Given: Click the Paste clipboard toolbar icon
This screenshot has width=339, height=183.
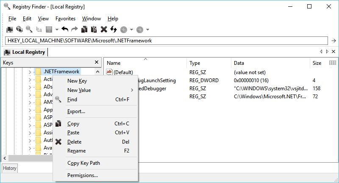Looking at the screenshot, I should [94, 29].
